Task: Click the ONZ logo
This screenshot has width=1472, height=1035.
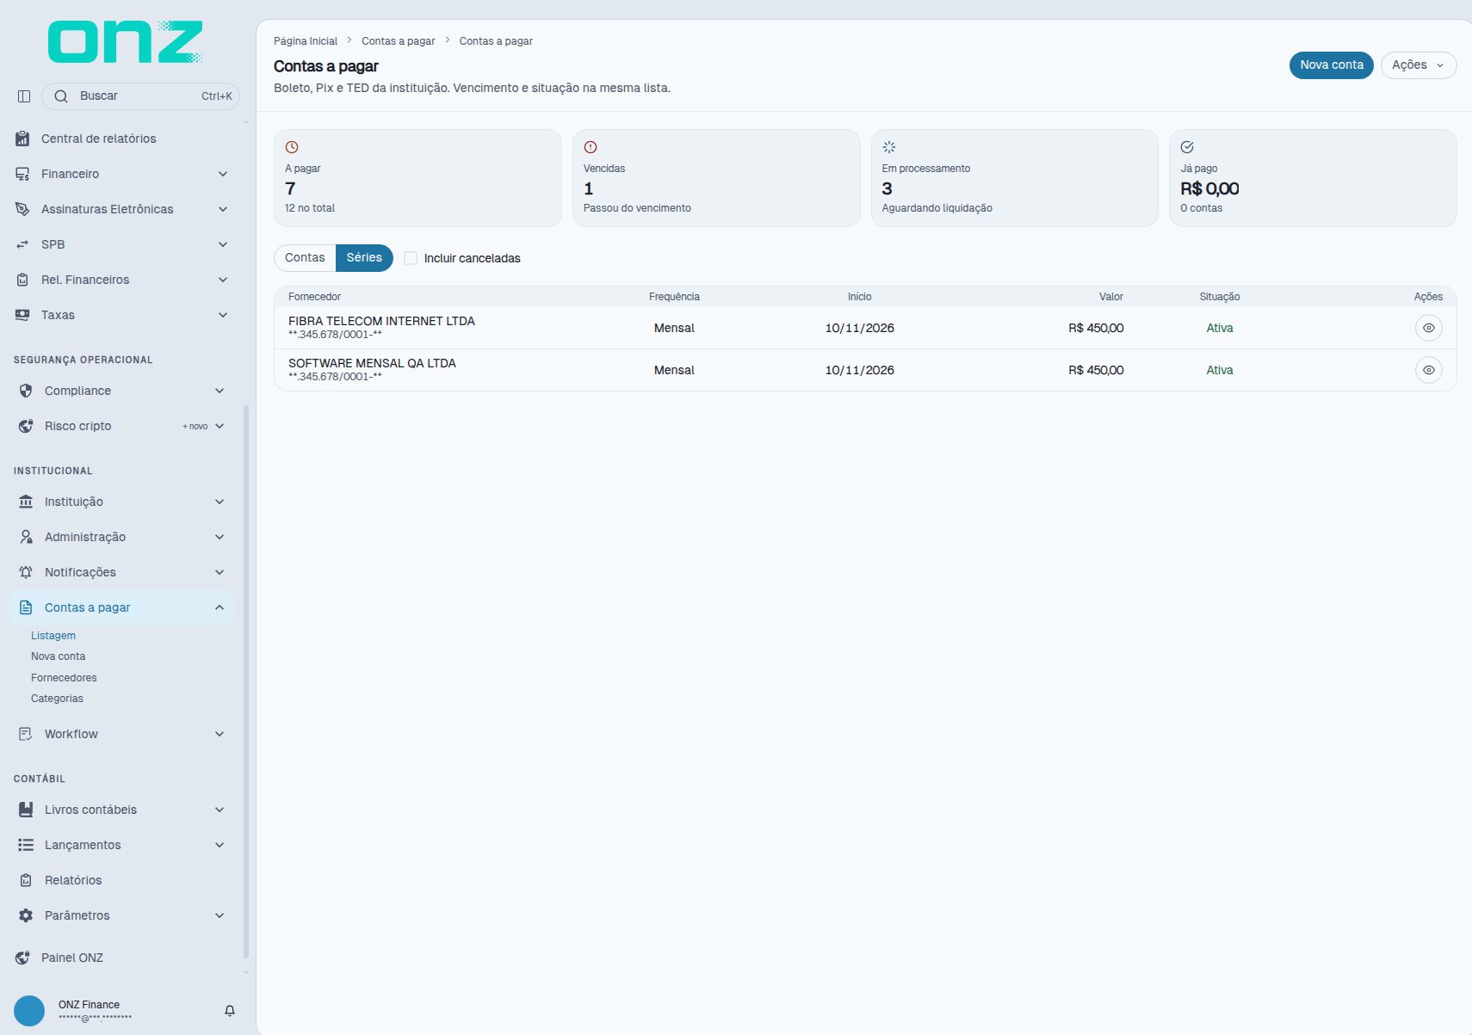Action: [126, 42]
